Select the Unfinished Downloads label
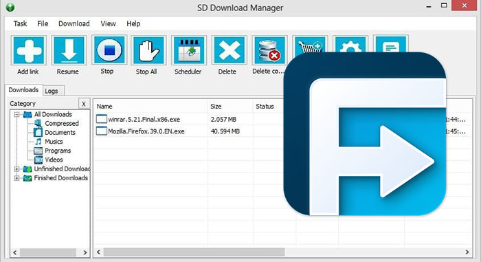This screenshot has height=262, width=481. point(62,169)
